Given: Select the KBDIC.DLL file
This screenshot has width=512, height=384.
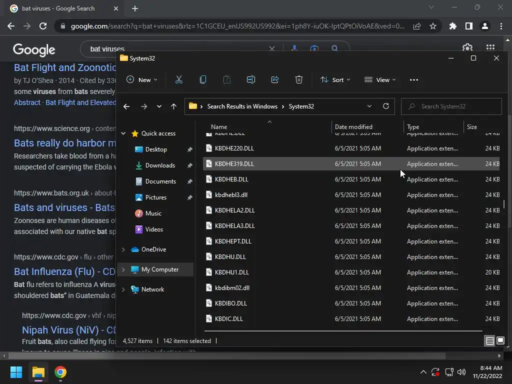Looking at the screenshot, I should tap(351, 318).
